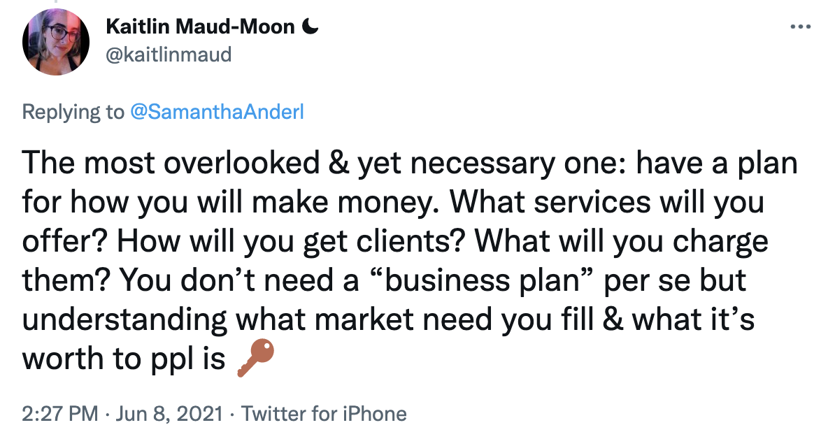Click the words "per se but"
The width and height of the screenshot is (835, 439).
tap(676, 280)
